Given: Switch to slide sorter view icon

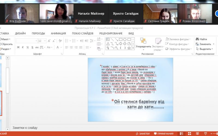Looking at the screenshot, I should [x=190, y=134].
